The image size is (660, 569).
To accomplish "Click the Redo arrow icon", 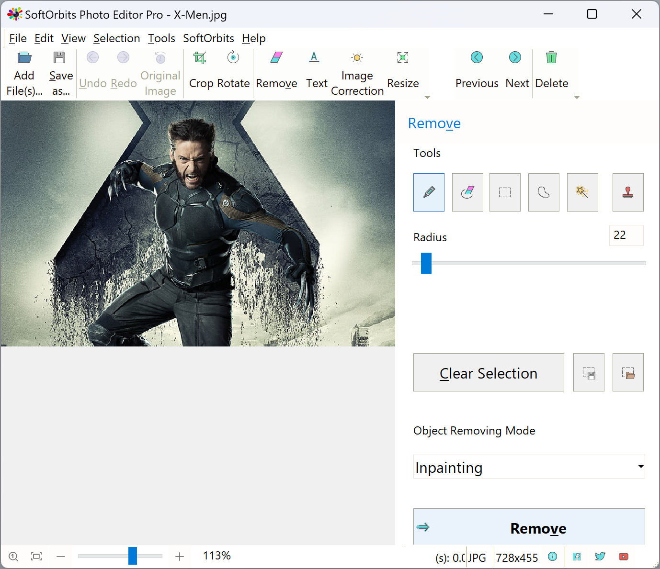I will [x=124, y=57].
